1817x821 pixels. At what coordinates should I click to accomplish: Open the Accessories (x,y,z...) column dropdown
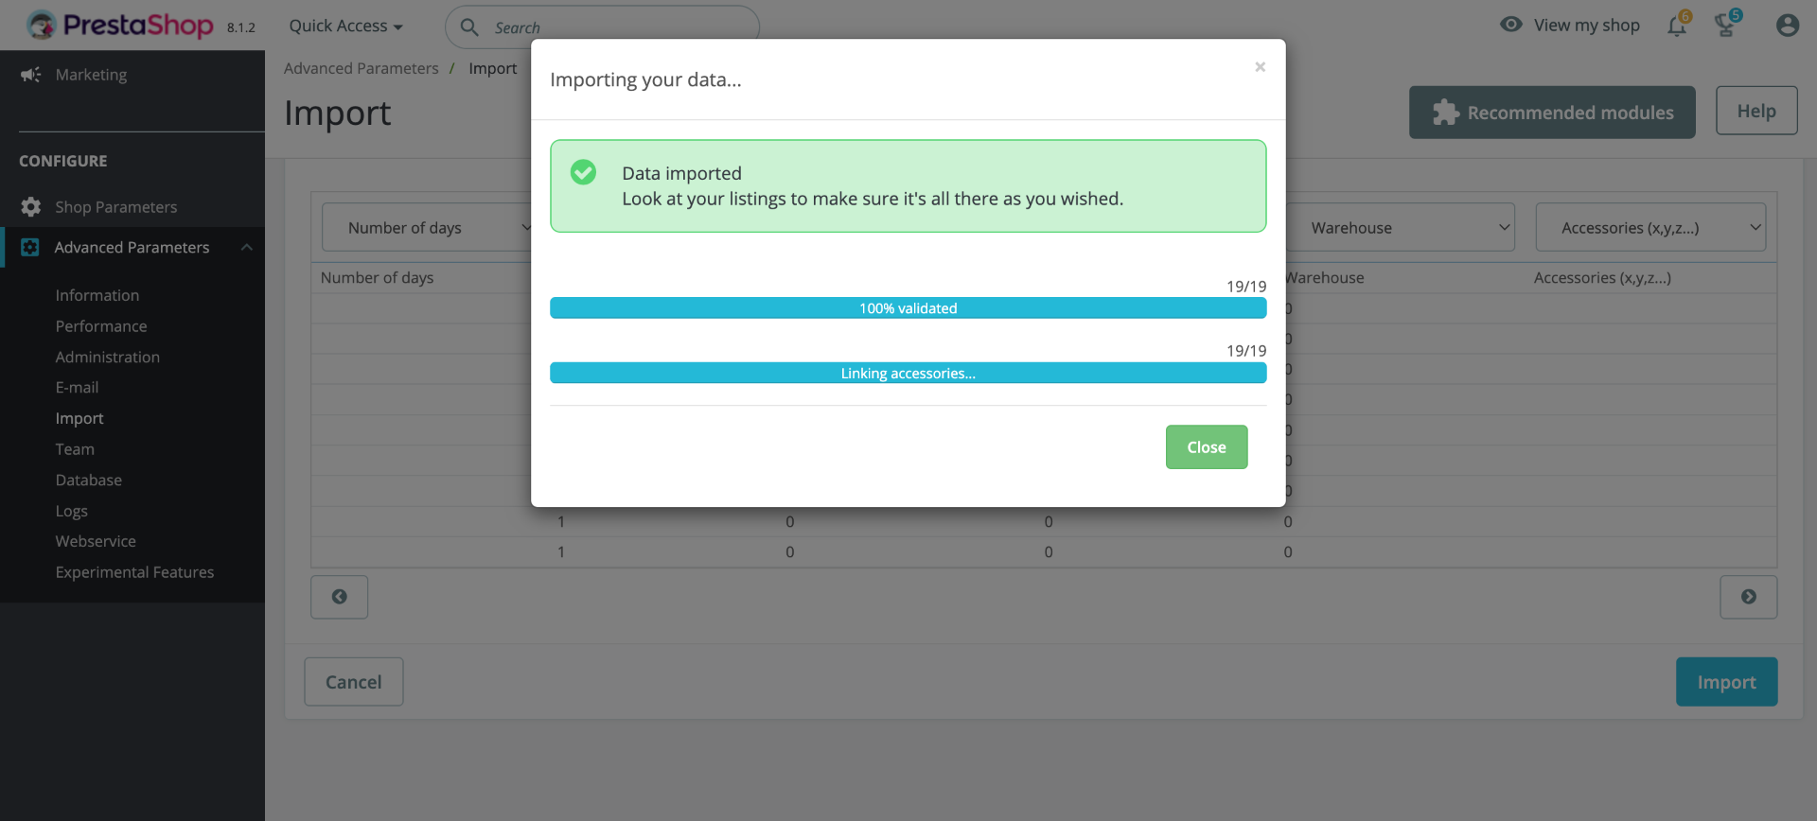(x=1649, y=228)
